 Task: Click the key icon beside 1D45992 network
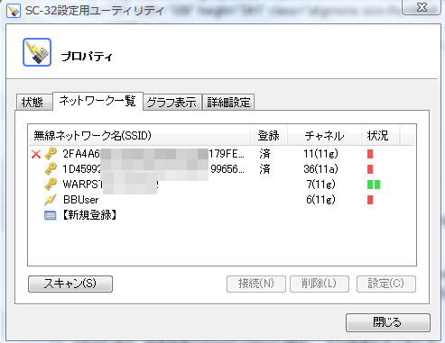click(x=51, y=168)
